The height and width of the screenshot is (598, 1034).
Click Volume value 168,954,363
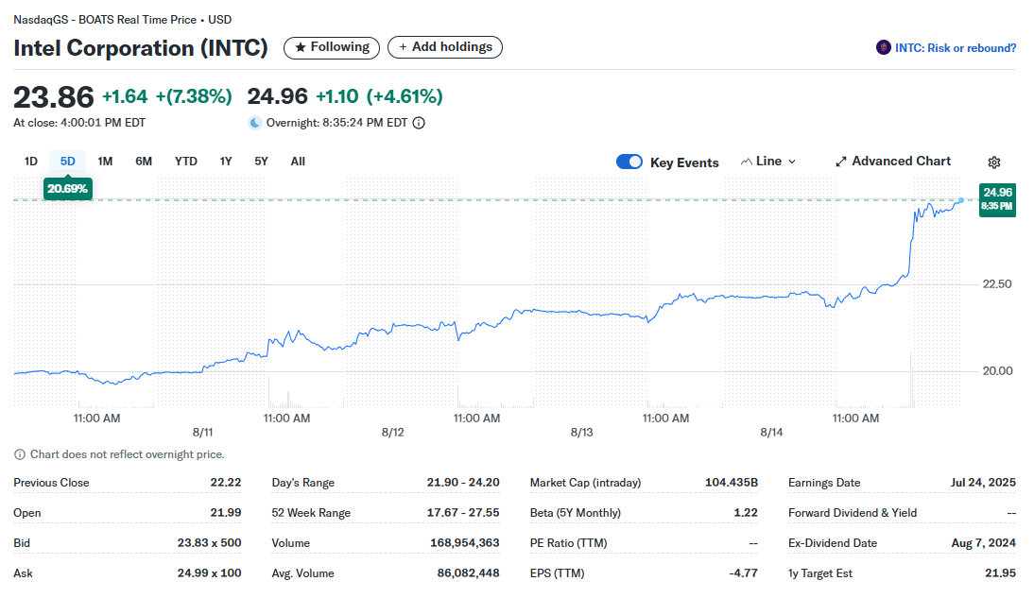click(464, 543)
